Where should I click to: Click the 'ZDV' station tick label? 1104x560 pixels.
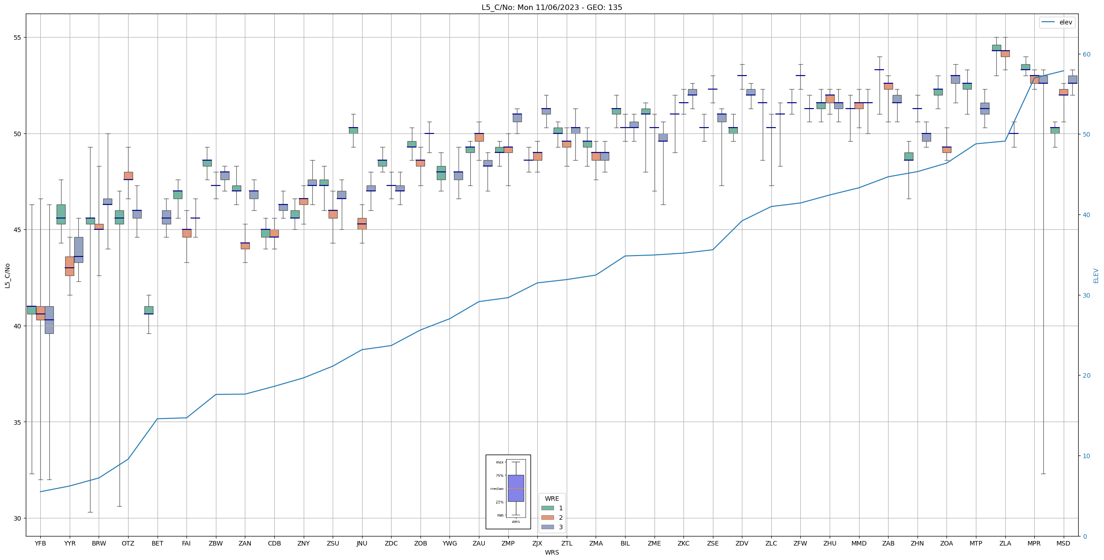pyautogui.click(x=742, y=543)
